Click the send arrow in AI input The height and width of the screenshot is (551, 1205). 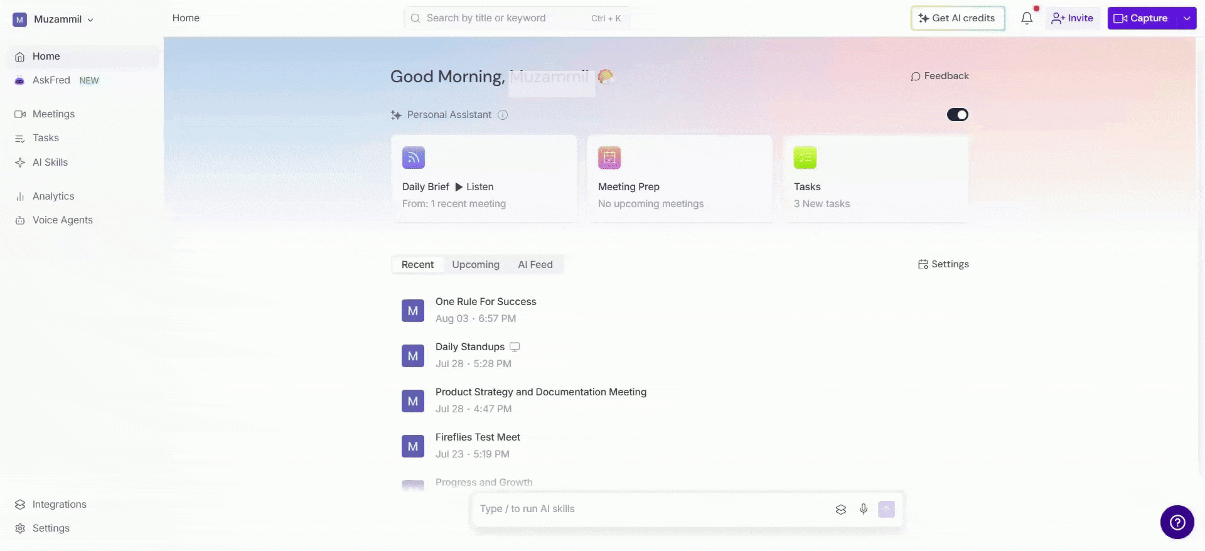coord(886,509)
